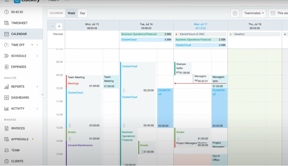Open Monday scheduled Team Meeting event block
This screenshot has height=166, width=288.
click(111, 82)
